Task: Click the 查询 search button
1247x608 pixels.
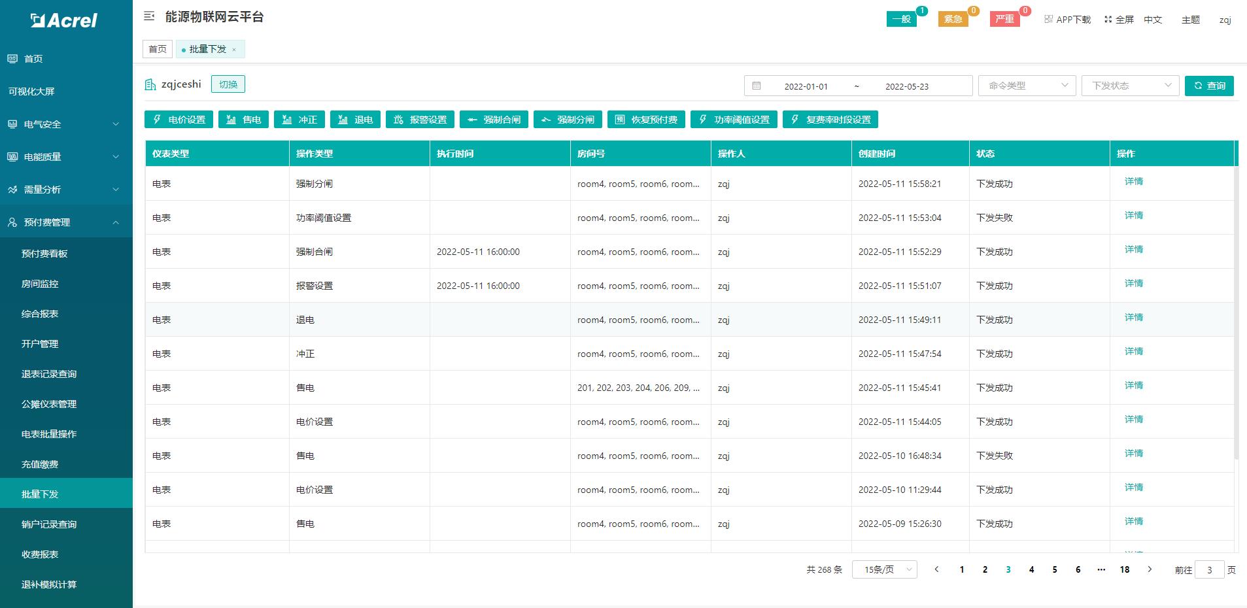Action: point(1209,86)
